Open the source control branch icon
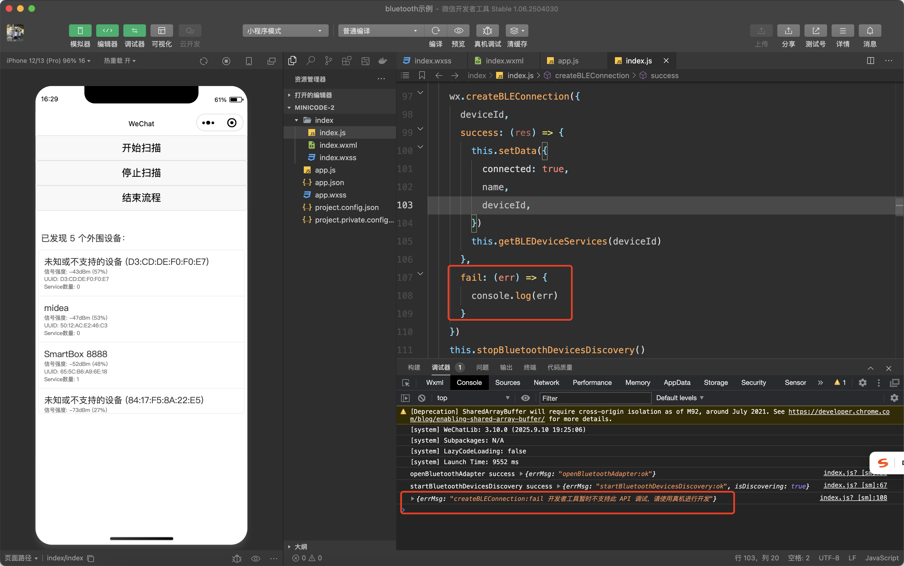 point(328,61)
